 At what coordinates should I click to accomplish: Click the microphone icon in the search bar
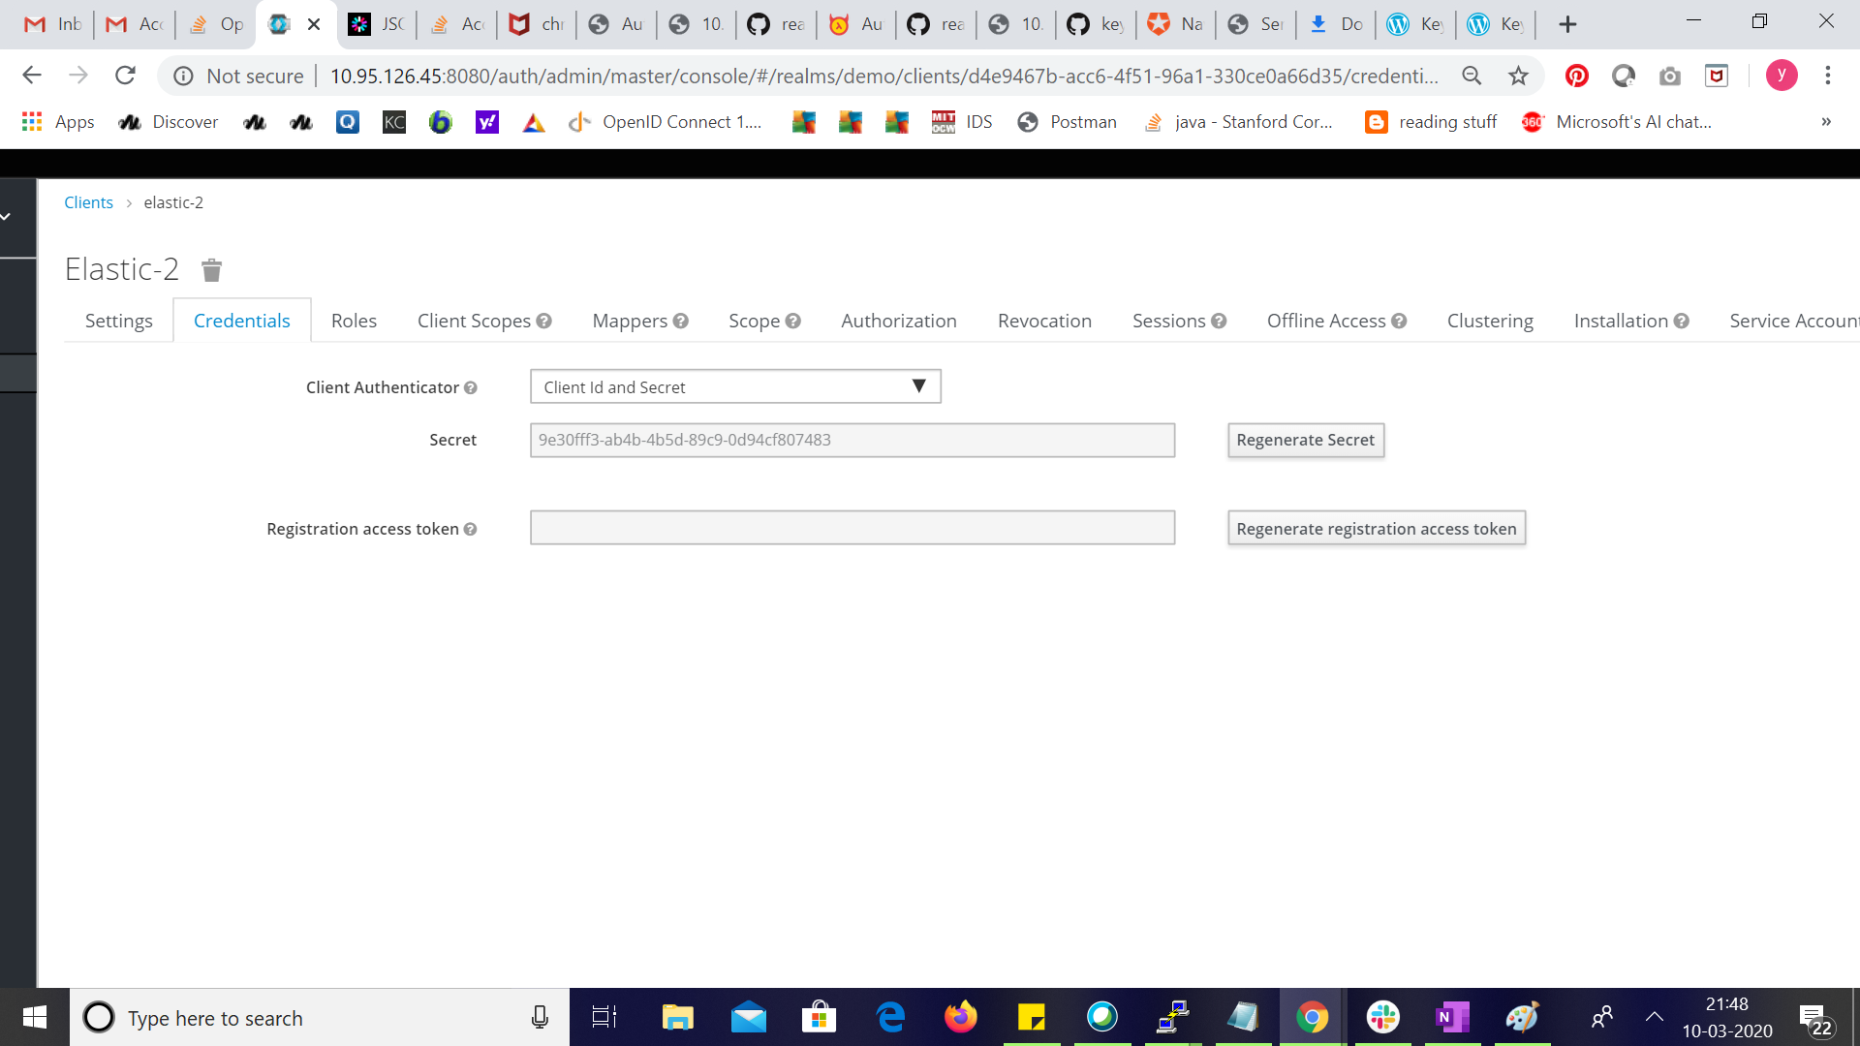click(x=540, y=1017)
